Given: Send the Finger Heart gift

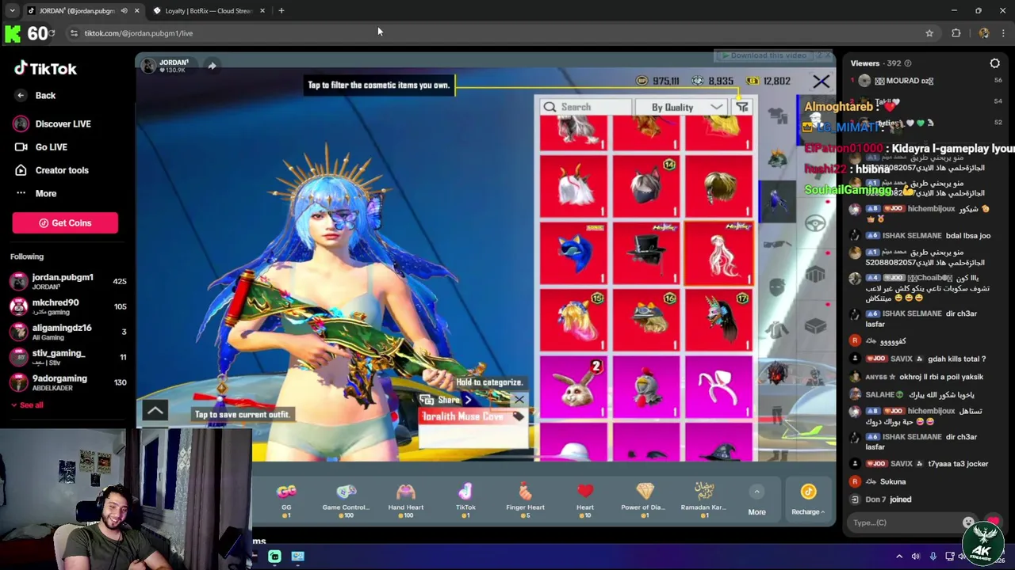Looking at the screenshot, I should [525, 500].
